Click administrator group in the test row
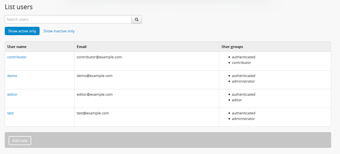340x154 pixels. coord(243,119)
